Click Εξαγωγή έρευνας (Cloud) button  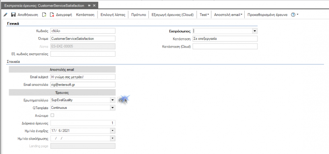tap(172, 15)
